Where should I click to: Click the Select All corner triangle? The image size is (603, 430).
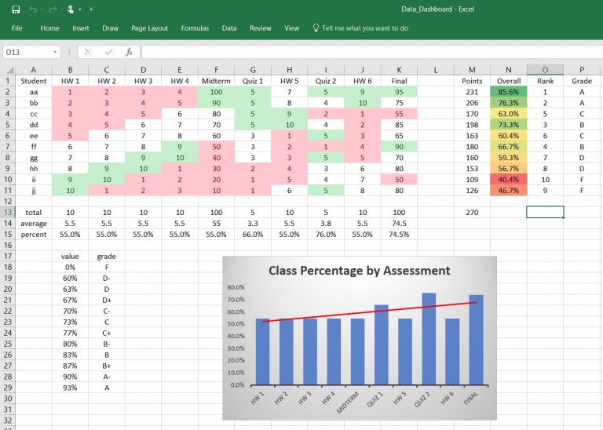(9, 69)
